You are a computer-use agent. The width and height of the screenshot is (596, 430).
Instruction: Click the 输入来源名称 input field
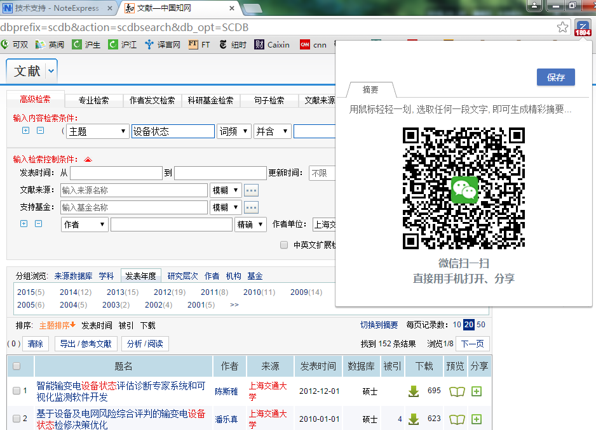click(134, 190)
